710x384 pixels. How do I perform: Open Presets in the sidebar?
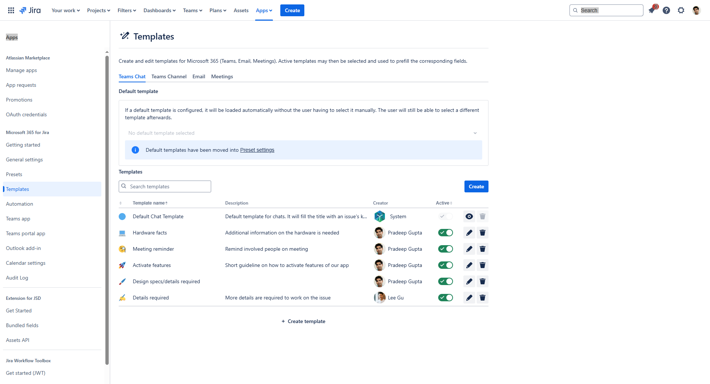[52, 174]
